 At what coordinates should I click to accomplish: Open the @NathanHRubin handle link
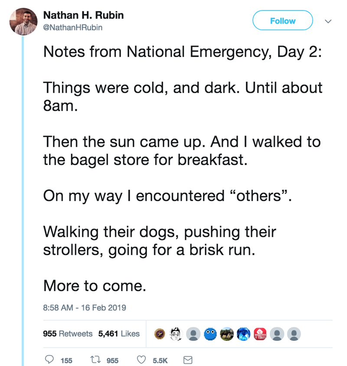point(73,28)
